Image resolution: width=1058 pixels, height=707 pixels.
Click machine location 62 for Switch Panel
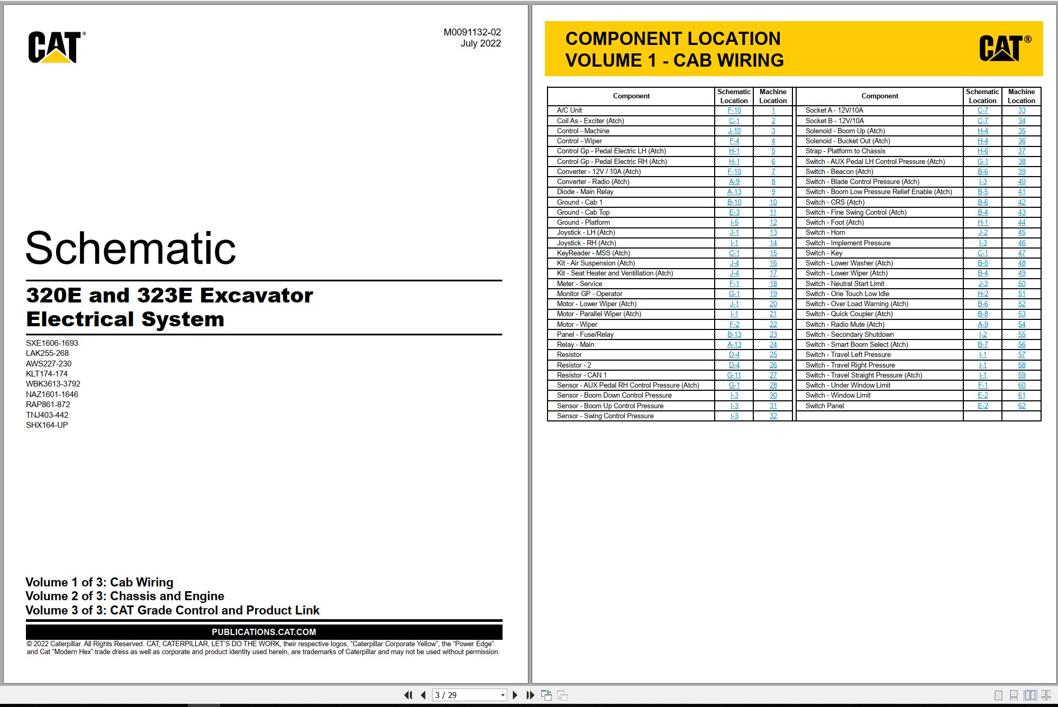pyautogui.click(x=1021, y=406)
